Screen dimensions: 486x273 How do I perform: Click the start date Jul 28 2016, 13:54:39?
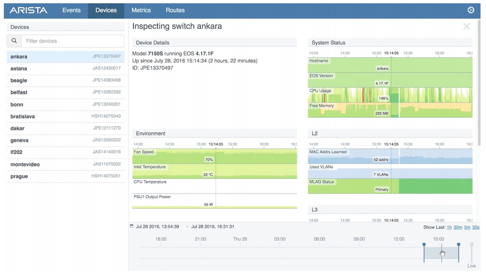click(x=157, y=226)
